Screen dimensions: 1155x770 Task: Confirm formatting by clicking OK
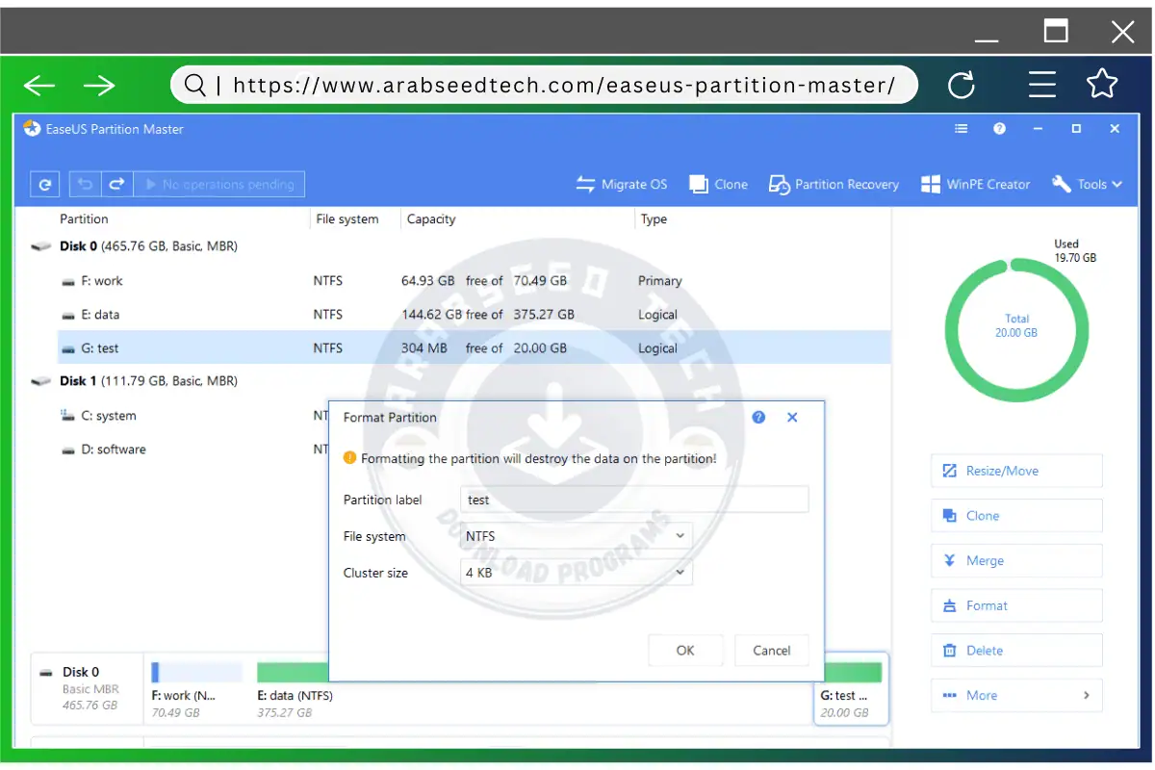coord(685,650)
